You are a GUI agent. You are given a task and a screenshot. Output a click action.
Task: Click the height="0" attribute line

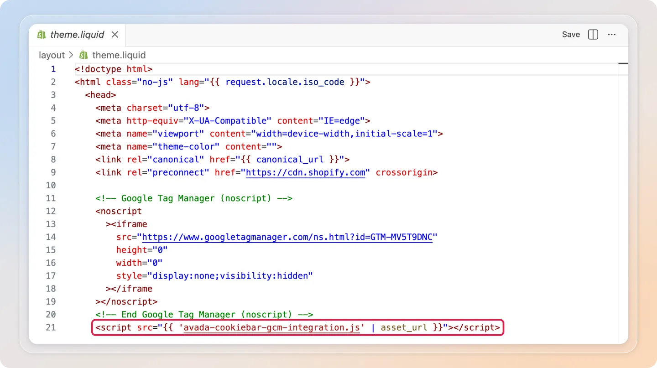coord(142,250)
